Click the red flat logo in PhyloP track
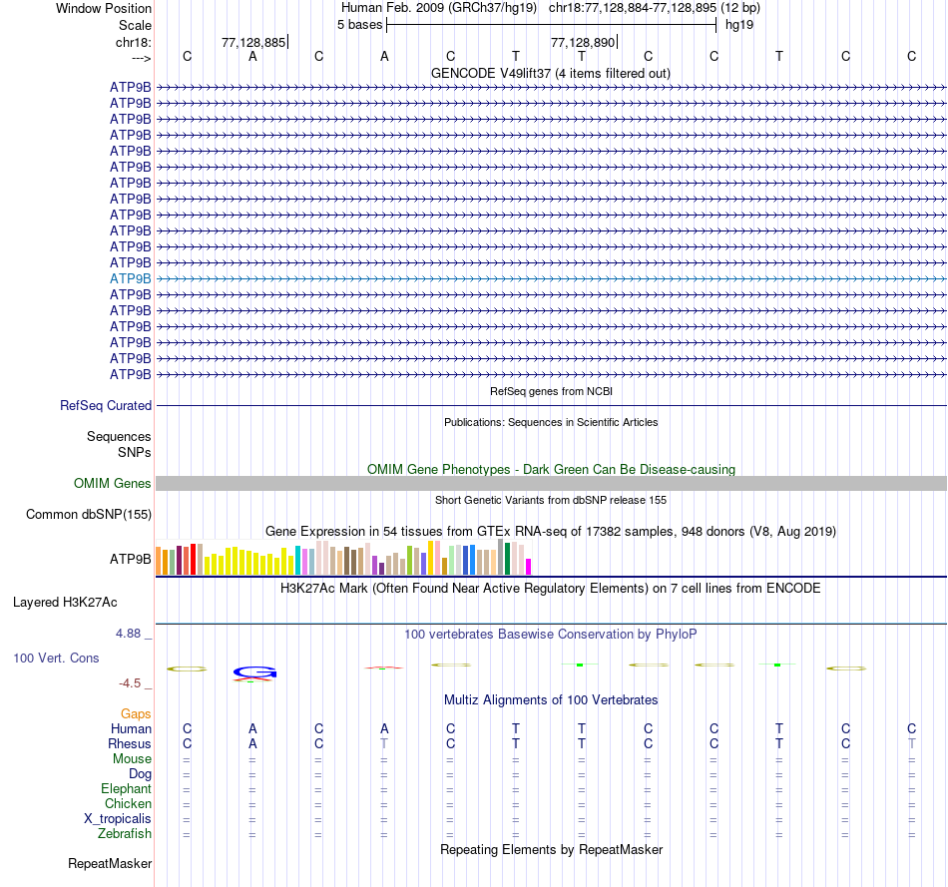Image resolution: width=948 pixels, height=887 pixels. pyautogui.click(x=383, y=667)
